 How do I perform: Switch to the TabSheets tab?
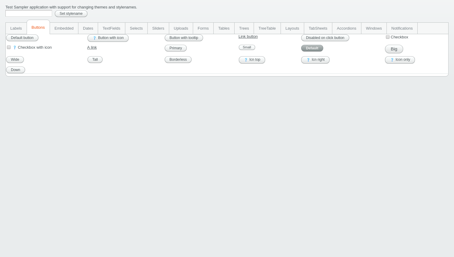pyautogui.click(x=318, y=28)
